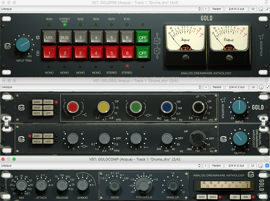
Task: Click the UI button in GOLDEQ toolbar
Action: tap(253, 87)
